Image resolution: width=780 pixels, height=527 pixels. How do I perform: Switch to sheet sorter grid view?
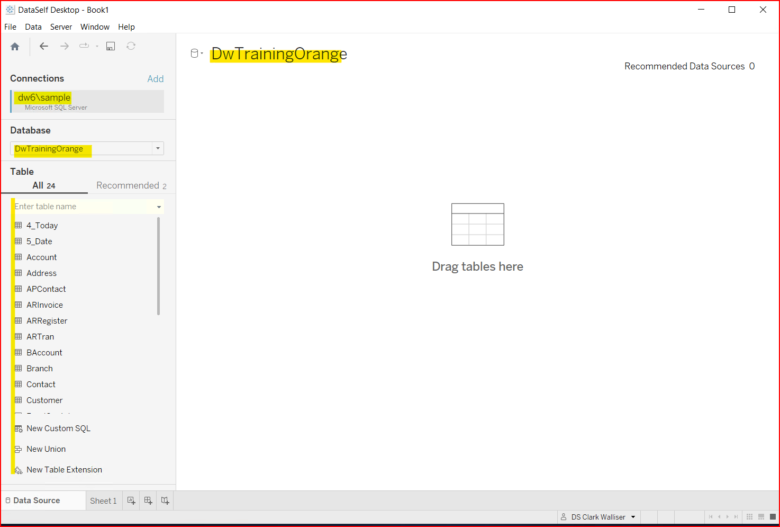click(x=749, y=517)
